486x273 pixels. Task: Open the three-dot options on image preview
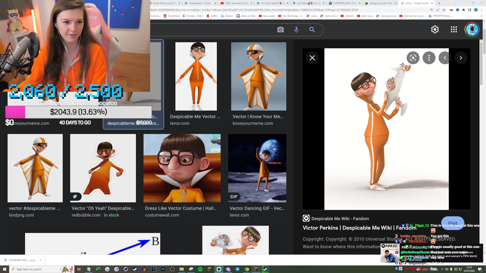click(x=429, y=58)
